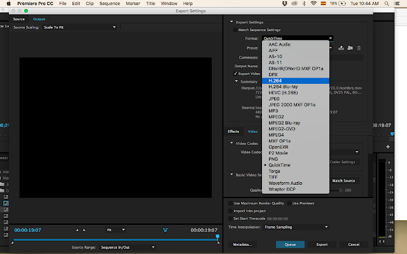Choose H.264 Blu-ray format
The image size is (407, 254).
tap(296, 86)
